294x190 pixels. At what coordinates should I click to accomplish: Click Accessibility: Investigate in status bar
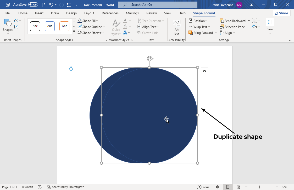tap(65, 187)
